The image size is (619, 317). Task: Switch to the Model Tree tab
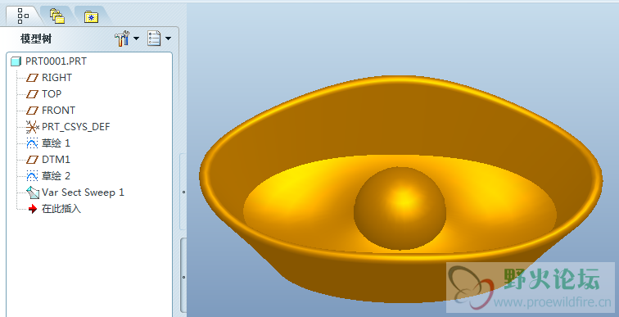click(x=23, y=16)
